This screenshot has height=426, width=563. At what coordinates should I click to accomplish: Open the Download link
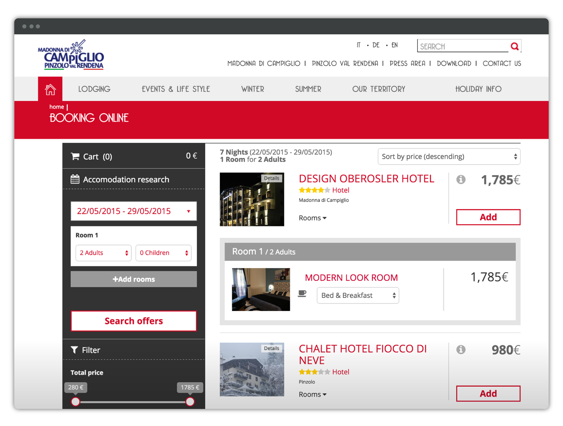454,64
